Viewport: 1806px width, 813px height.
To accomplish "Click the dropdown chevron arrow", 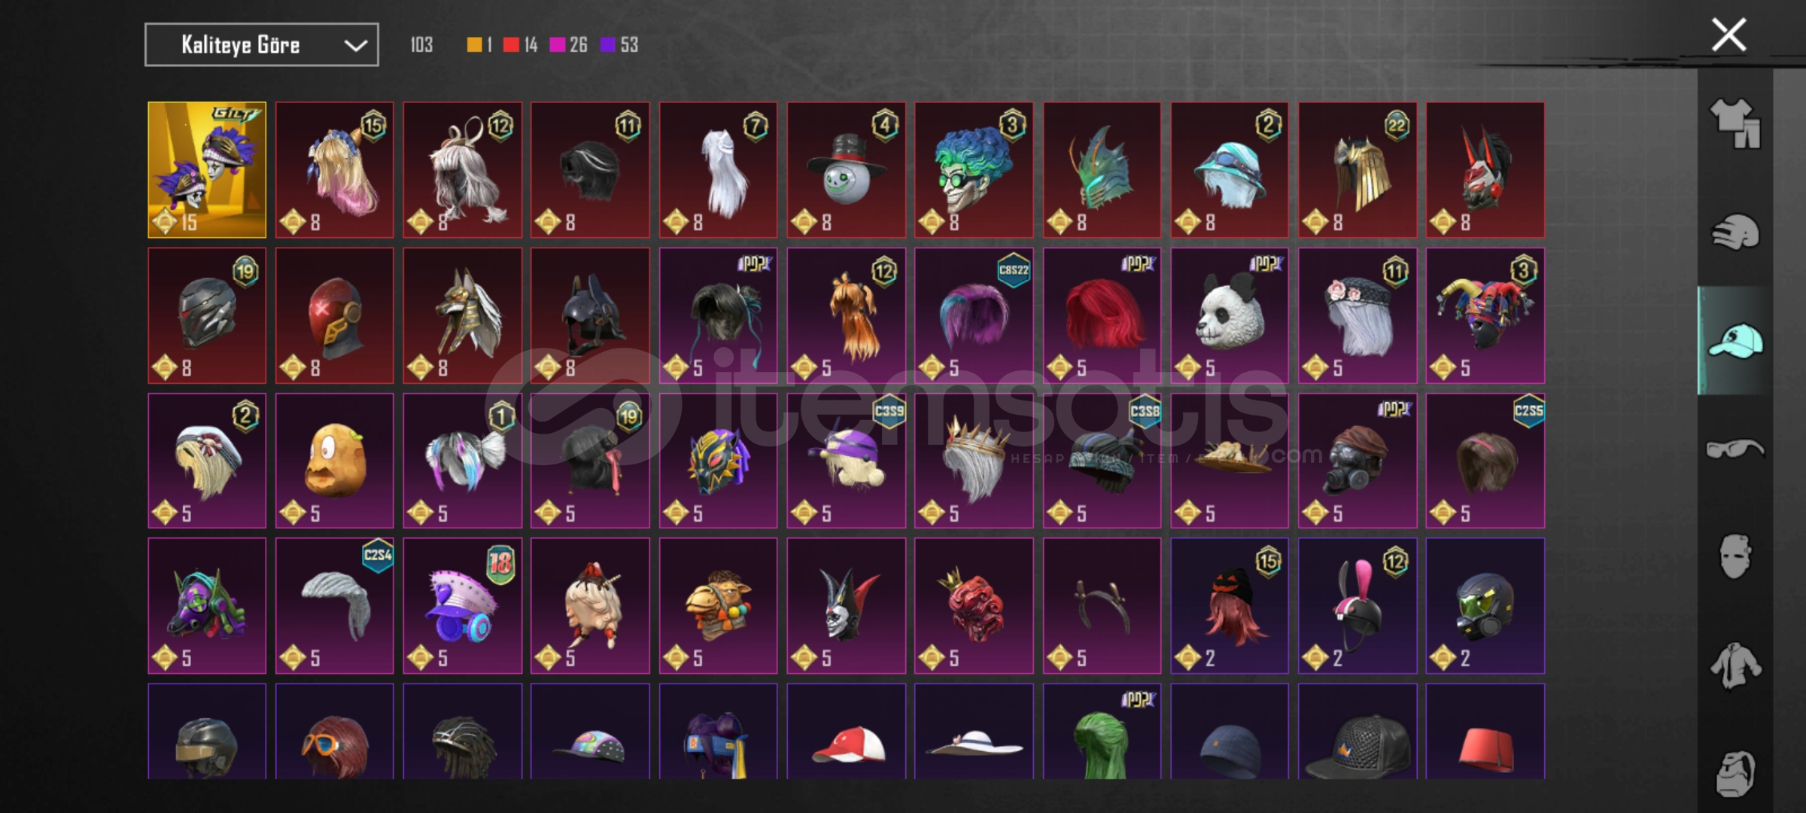I will [x=355, y=46].
